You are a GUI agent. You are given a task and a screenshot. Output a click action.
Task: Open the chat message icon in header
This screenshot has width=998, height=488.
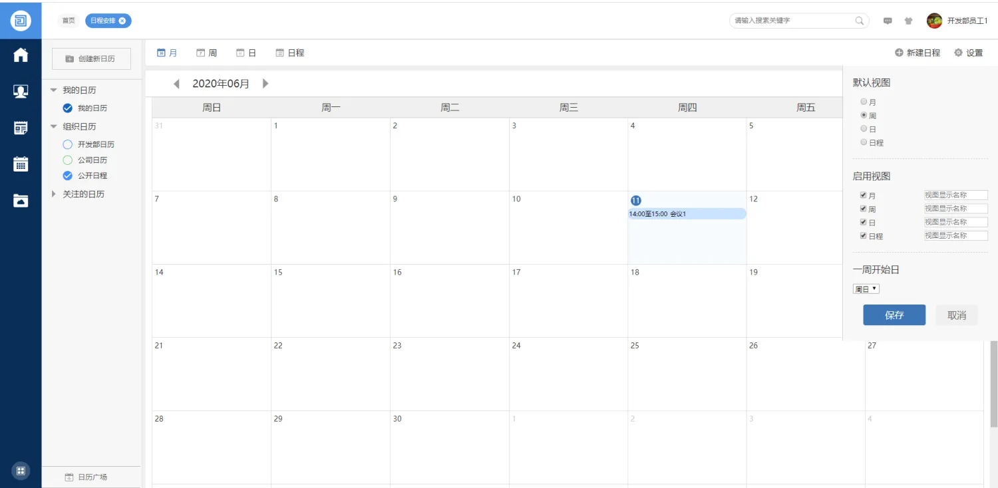tap(888, 21)
